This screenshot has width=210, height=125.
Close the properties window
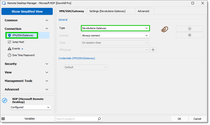203,3
